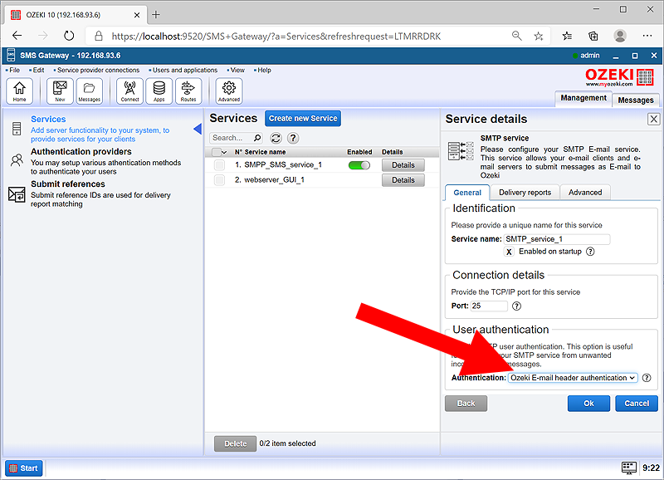Click the Back button
The image size is (664, 480).
[x=466, y=404]
